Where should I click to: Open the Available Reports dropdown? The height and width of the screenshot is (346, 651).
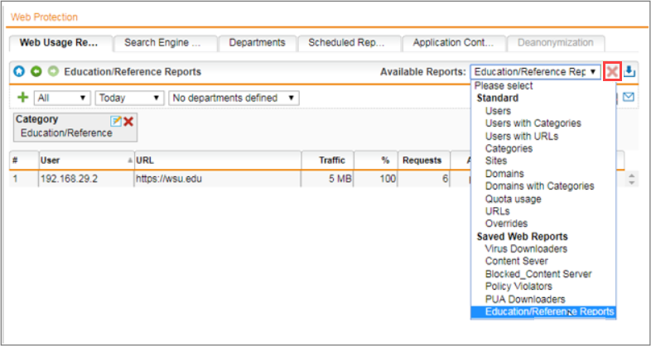click(535, 72)
